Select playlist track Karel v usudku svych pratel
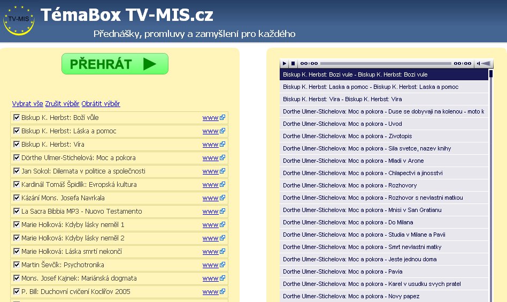This screenshot has width=507, height=302. click(x=384, y=284)
